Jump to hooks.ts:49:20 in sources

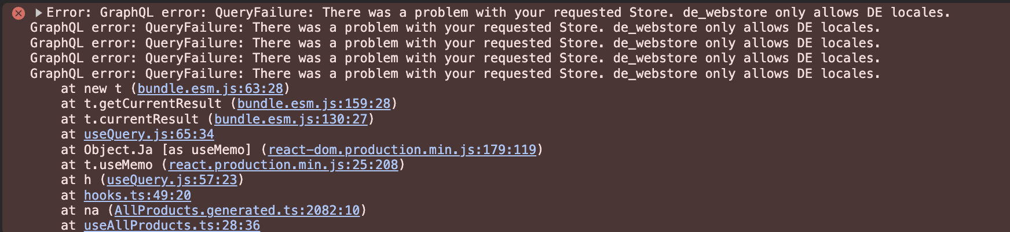pyautogui.click(x=137, y=196)
